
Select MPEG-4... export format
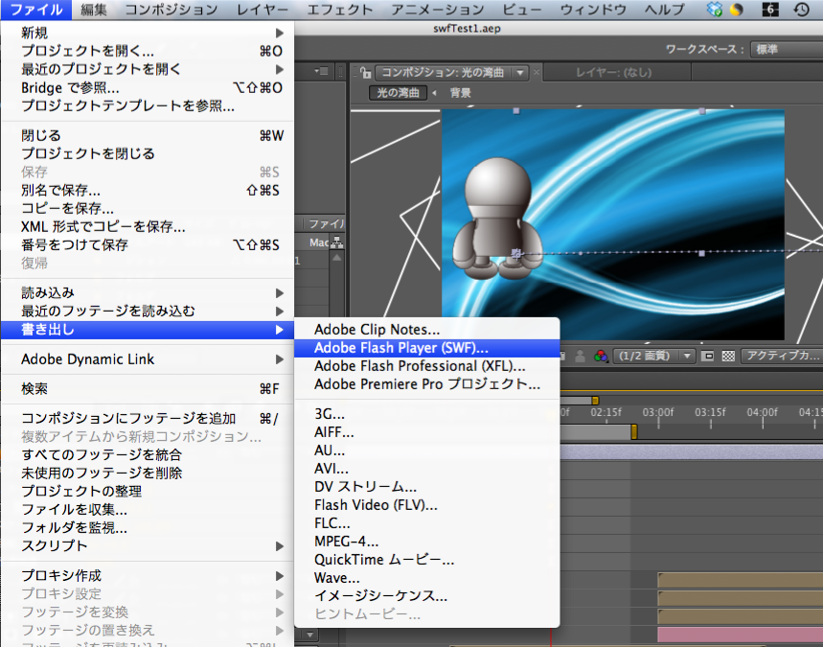(x=426, y=542)
